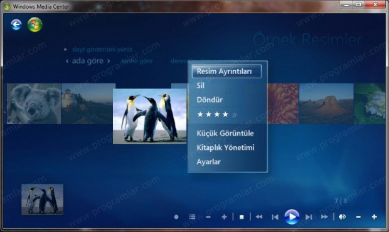
Task: Skip to next item button
Action: 309,217
